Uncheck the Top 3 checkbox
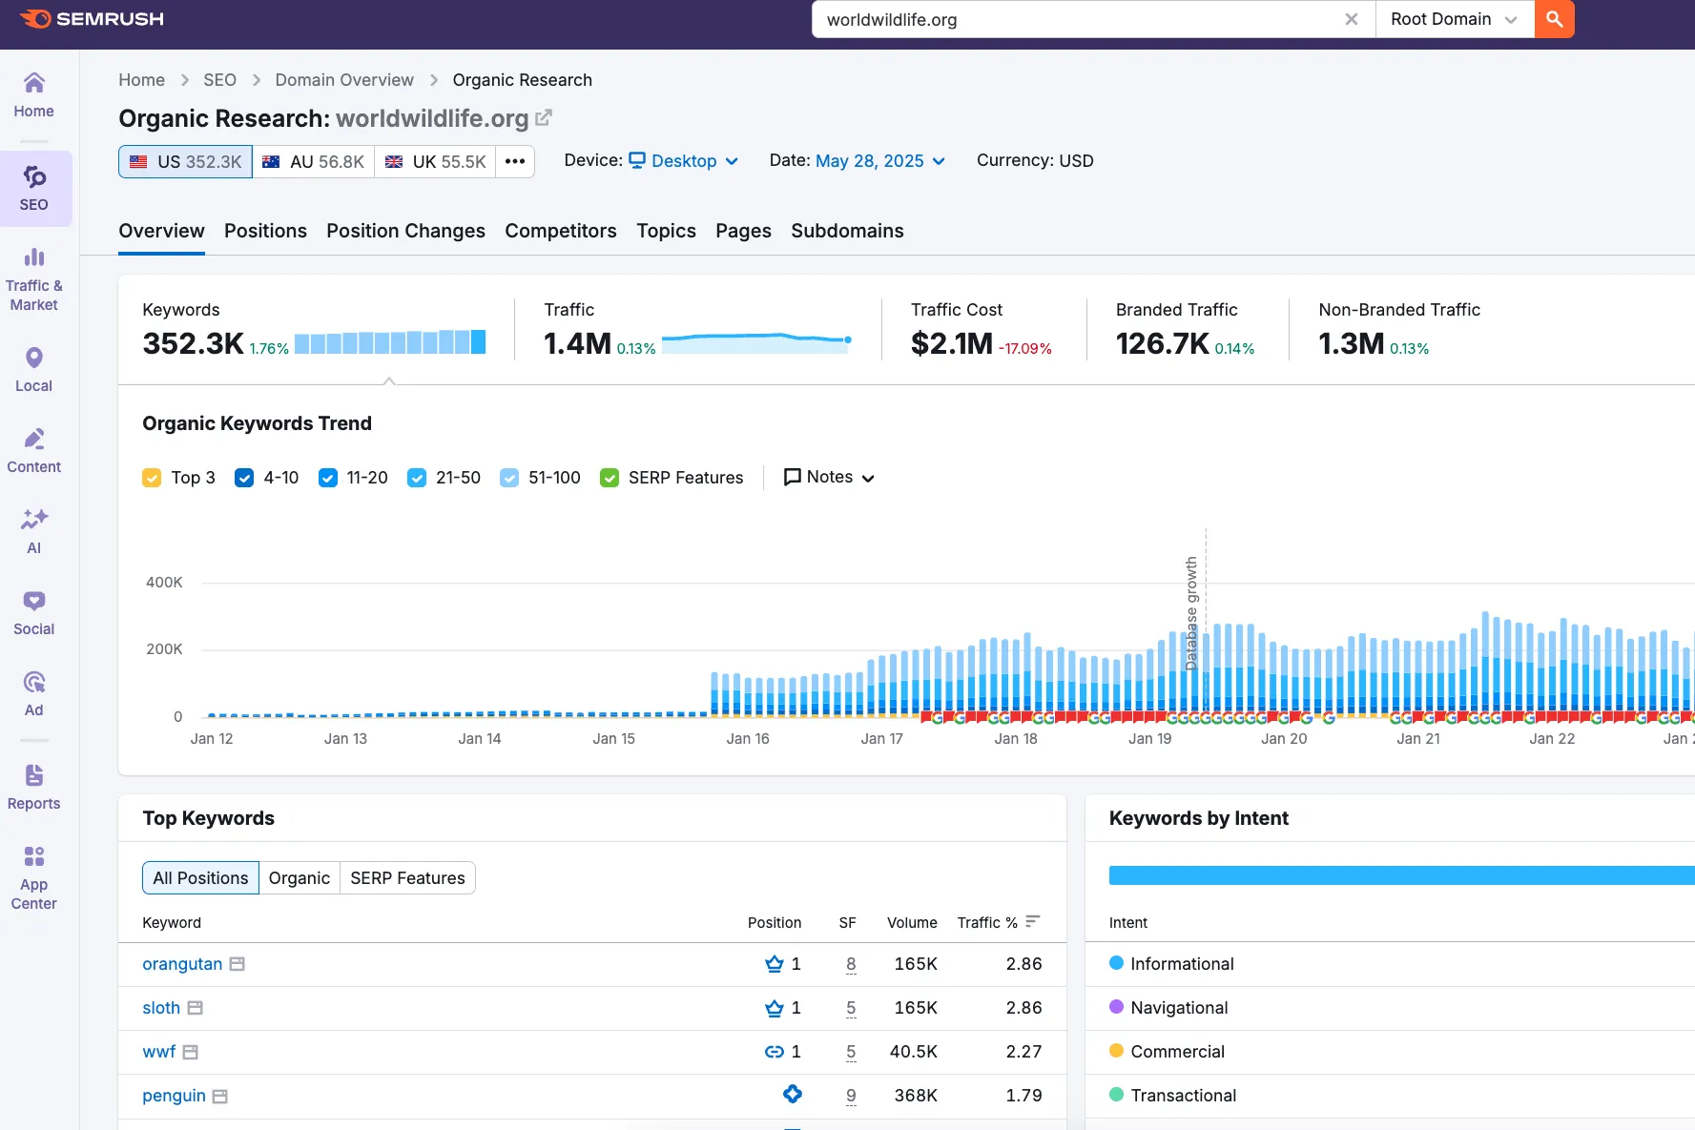Viewport: 1695px width, 1130px height. pyautogui.click(x=152, y=478)
